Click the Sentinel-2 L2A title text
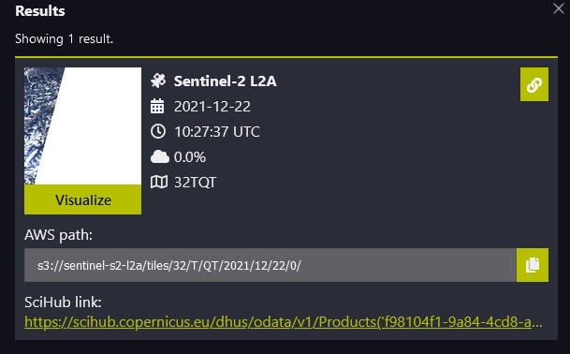Image resolution: width=570 pixels, height=354 pixels. (225, 81)
